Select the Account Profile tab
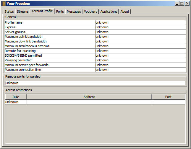Viewport: 191px width, 149px height. pos(42,11)
